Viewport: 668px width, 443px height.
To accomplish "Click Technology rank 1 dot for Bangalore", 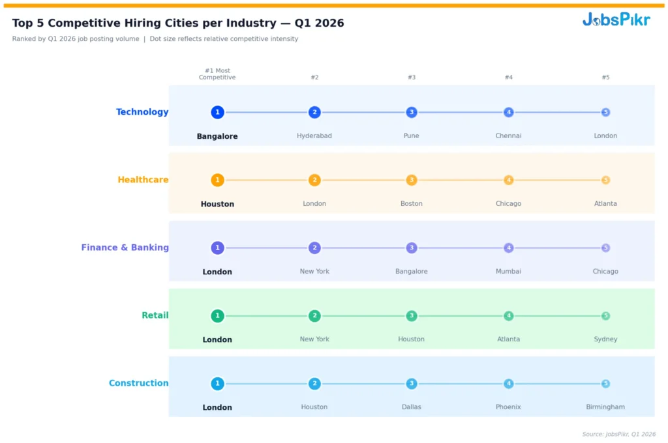I will [217, 112].
